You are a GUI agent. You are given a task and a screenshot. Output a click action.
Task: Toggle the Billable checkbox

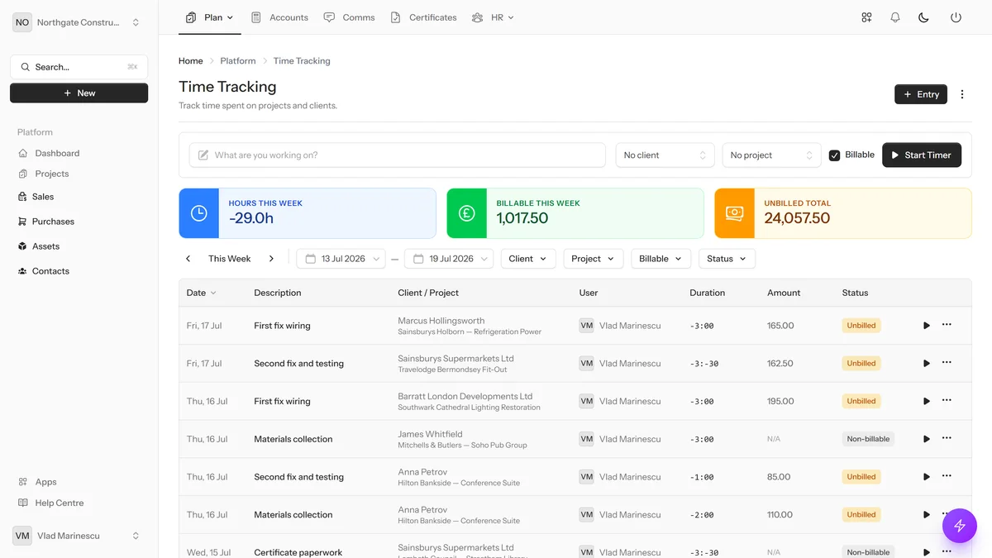click(x=835, y=155)
